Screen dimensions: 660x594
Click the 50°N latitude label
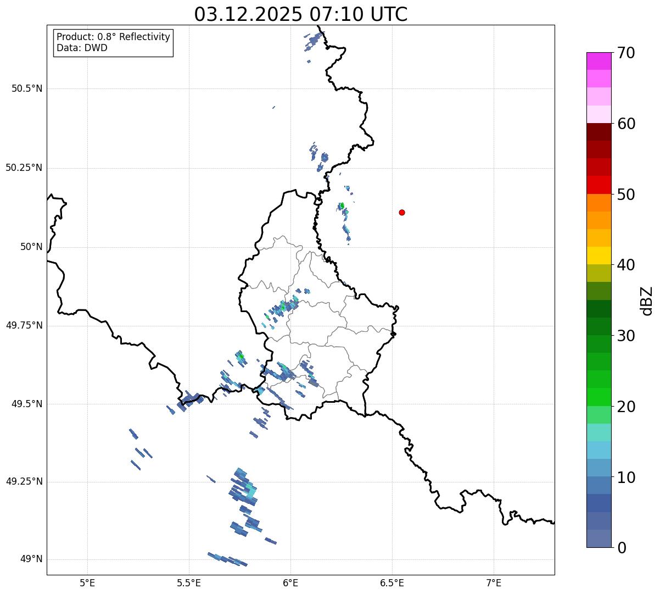coord(31,247)
